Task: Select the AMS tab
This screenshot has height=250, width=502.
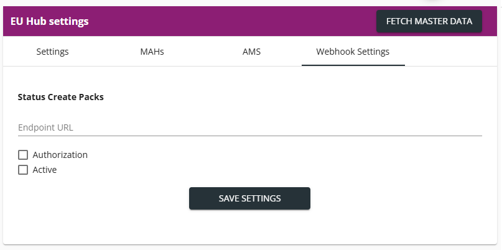Action: coord(252,52)
